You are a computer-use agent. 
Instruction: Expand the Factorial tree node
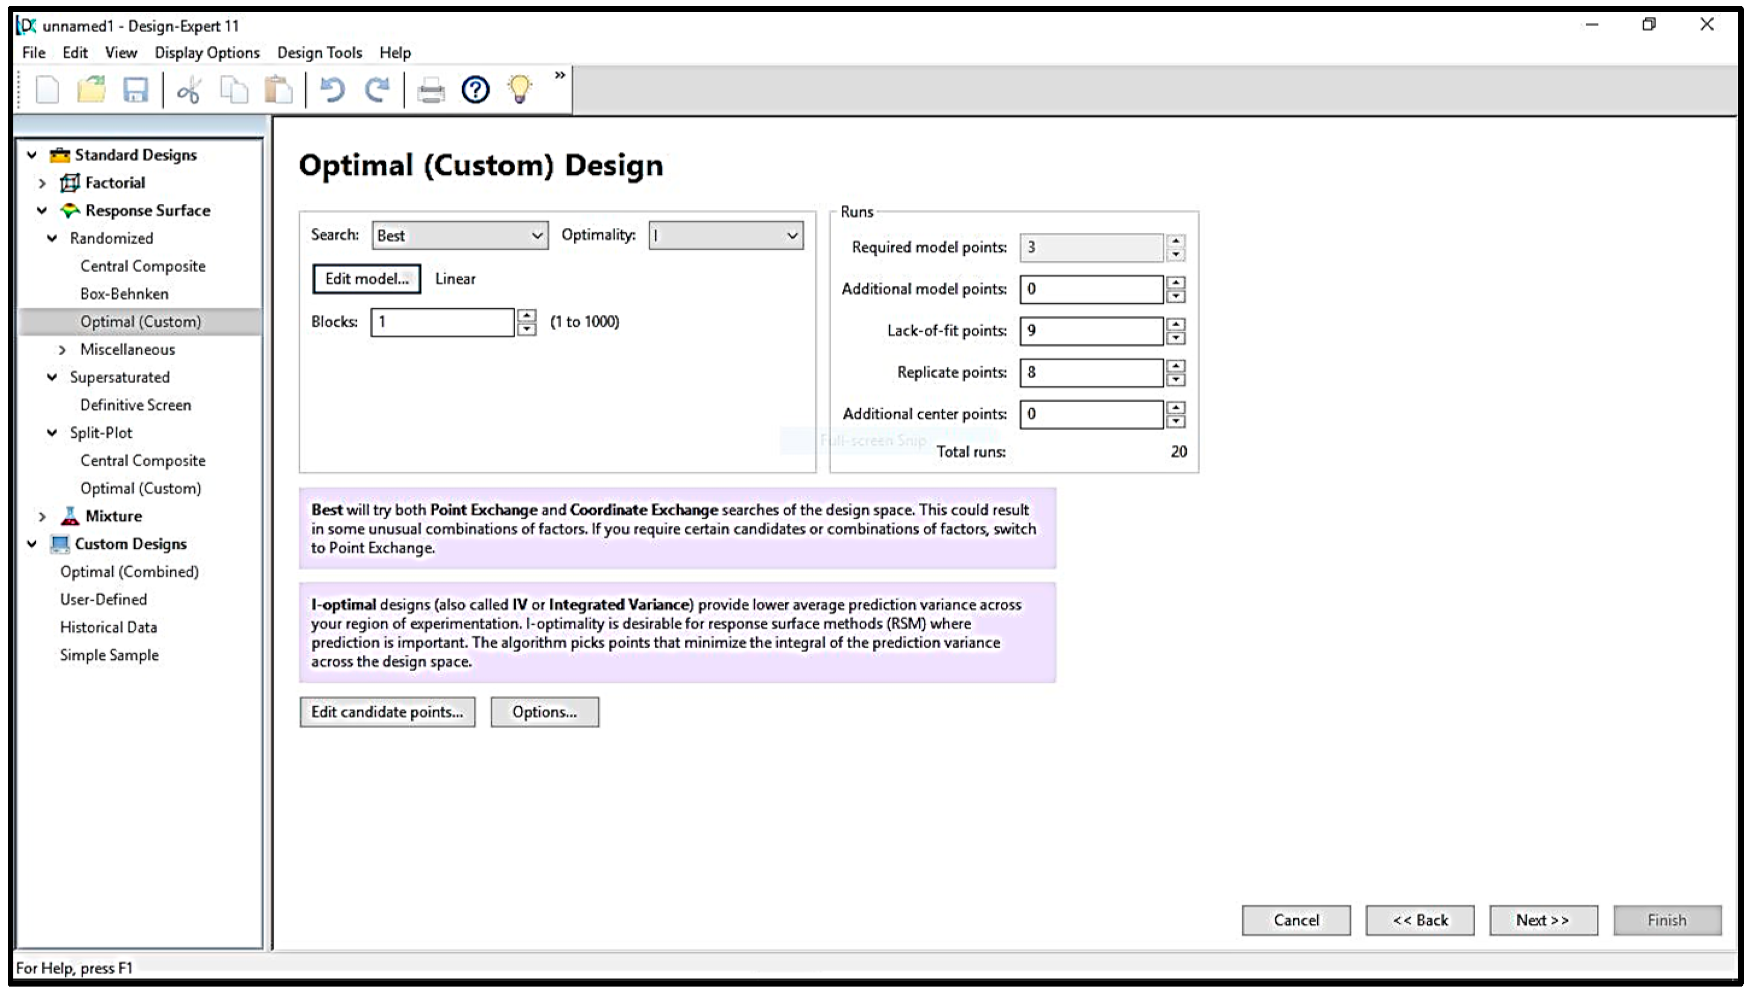(42, 183)
